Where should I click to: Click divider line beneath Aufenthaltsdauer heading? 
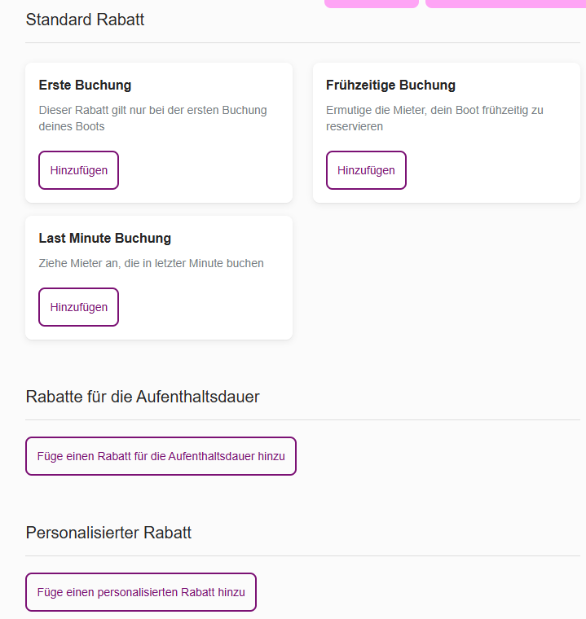point(302,419)
